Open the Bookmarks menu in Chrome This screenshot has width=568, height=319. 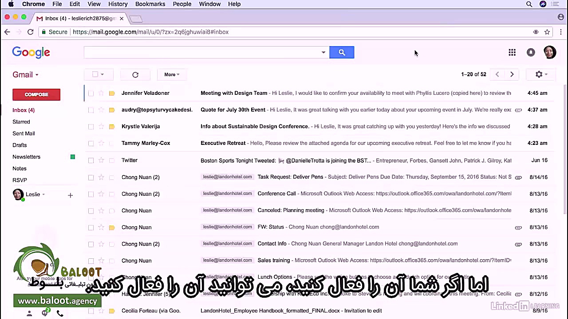150,4
